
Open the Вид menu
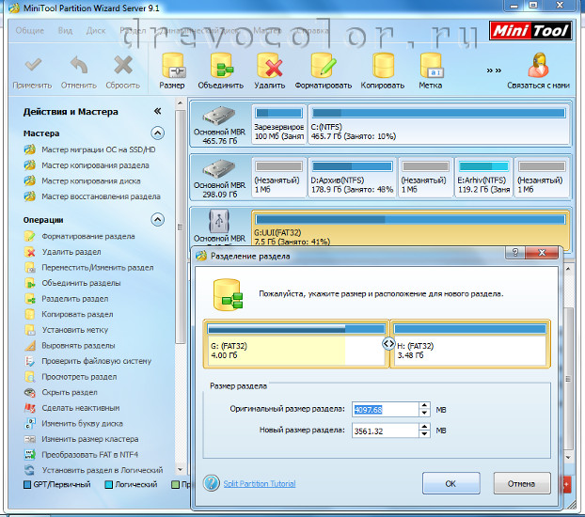click(65, 31)
